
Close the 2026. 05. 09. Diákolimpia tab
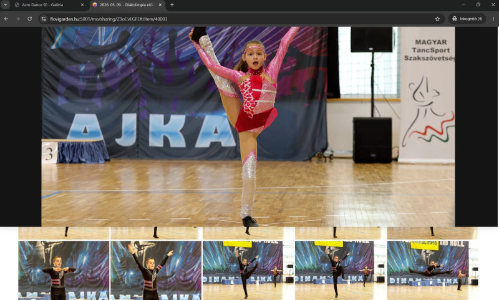(x=160, y=5)
